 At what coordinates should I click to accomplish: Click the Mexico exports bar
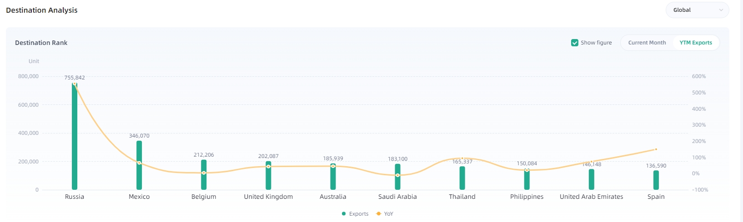tap(139, 165)
